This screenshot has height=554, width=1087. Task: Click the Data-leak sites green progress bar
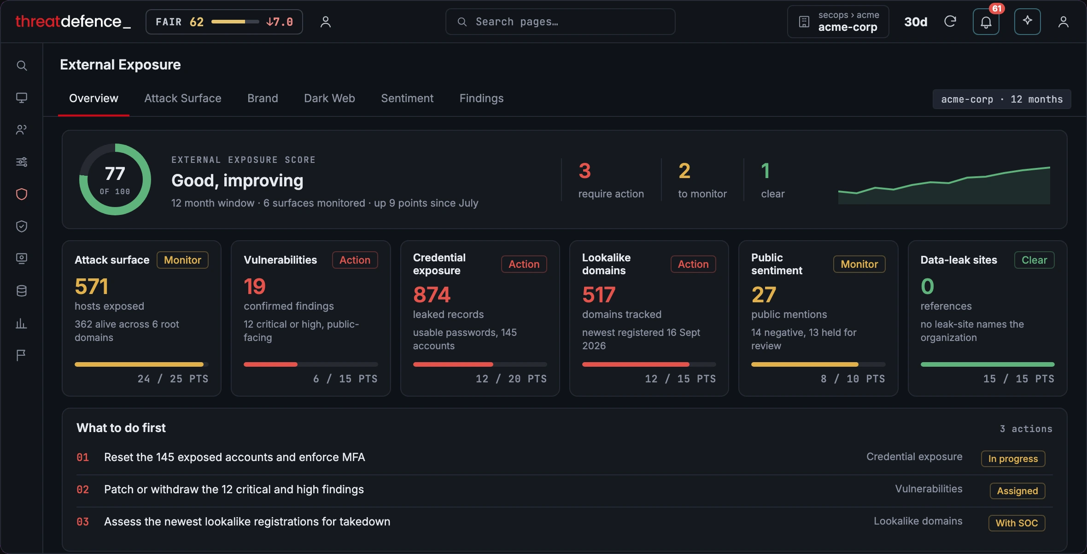988,364
